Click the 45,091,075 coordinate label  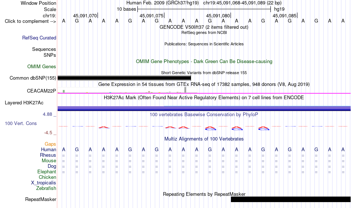tap(151, 16)
